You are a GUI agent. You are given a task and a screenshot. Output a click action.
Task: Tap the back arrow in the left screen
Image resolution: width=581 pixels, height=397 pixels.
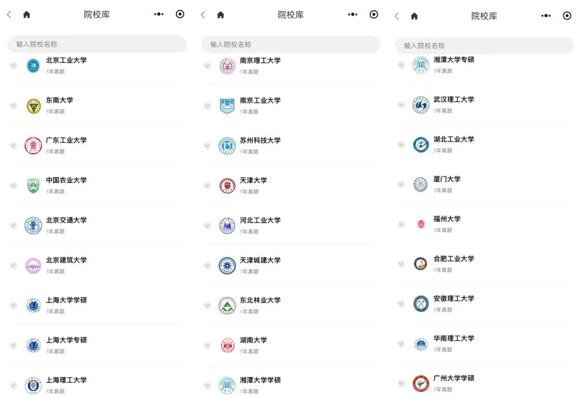[9, 15]
